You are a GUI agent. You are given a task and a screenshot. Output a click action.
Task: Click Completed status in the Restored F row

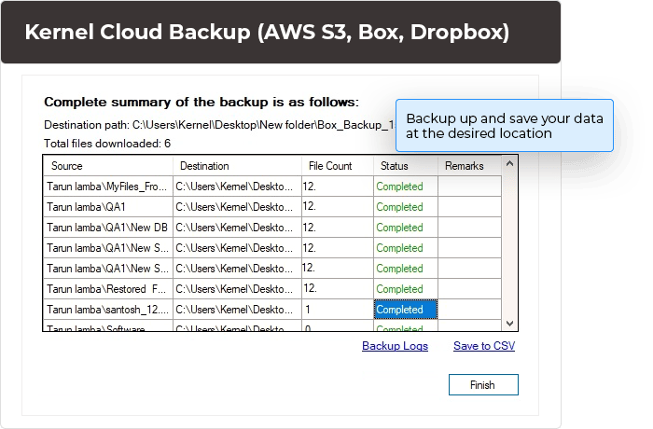pyautogui.click(x=406, y=288)
